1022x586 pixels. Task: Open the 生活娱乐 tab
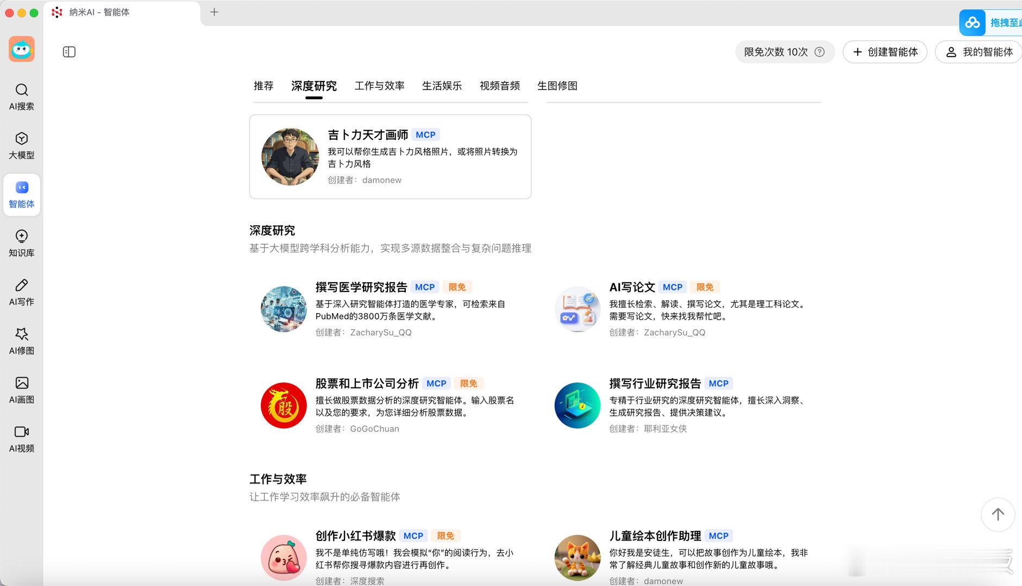pos(442,86)
